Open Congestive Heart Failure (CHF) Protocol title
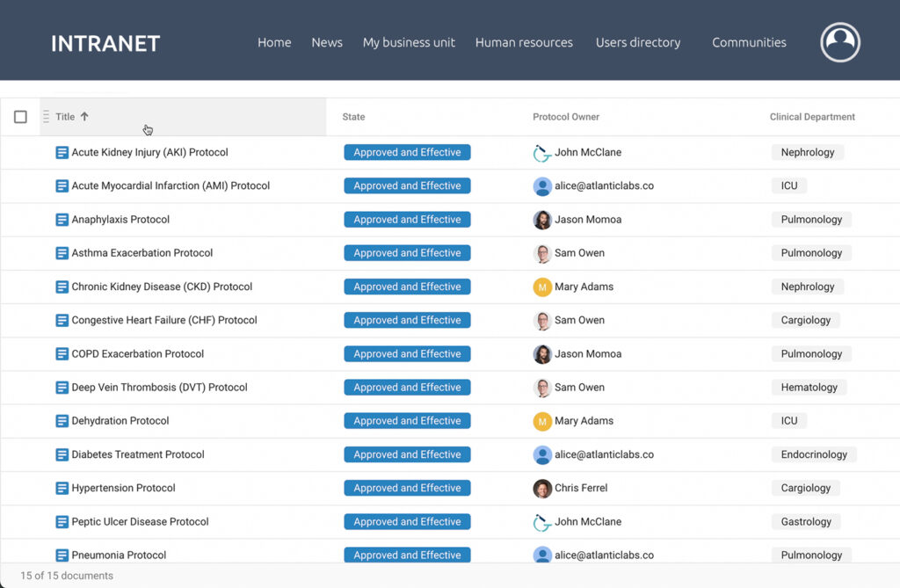 [164, 320]
